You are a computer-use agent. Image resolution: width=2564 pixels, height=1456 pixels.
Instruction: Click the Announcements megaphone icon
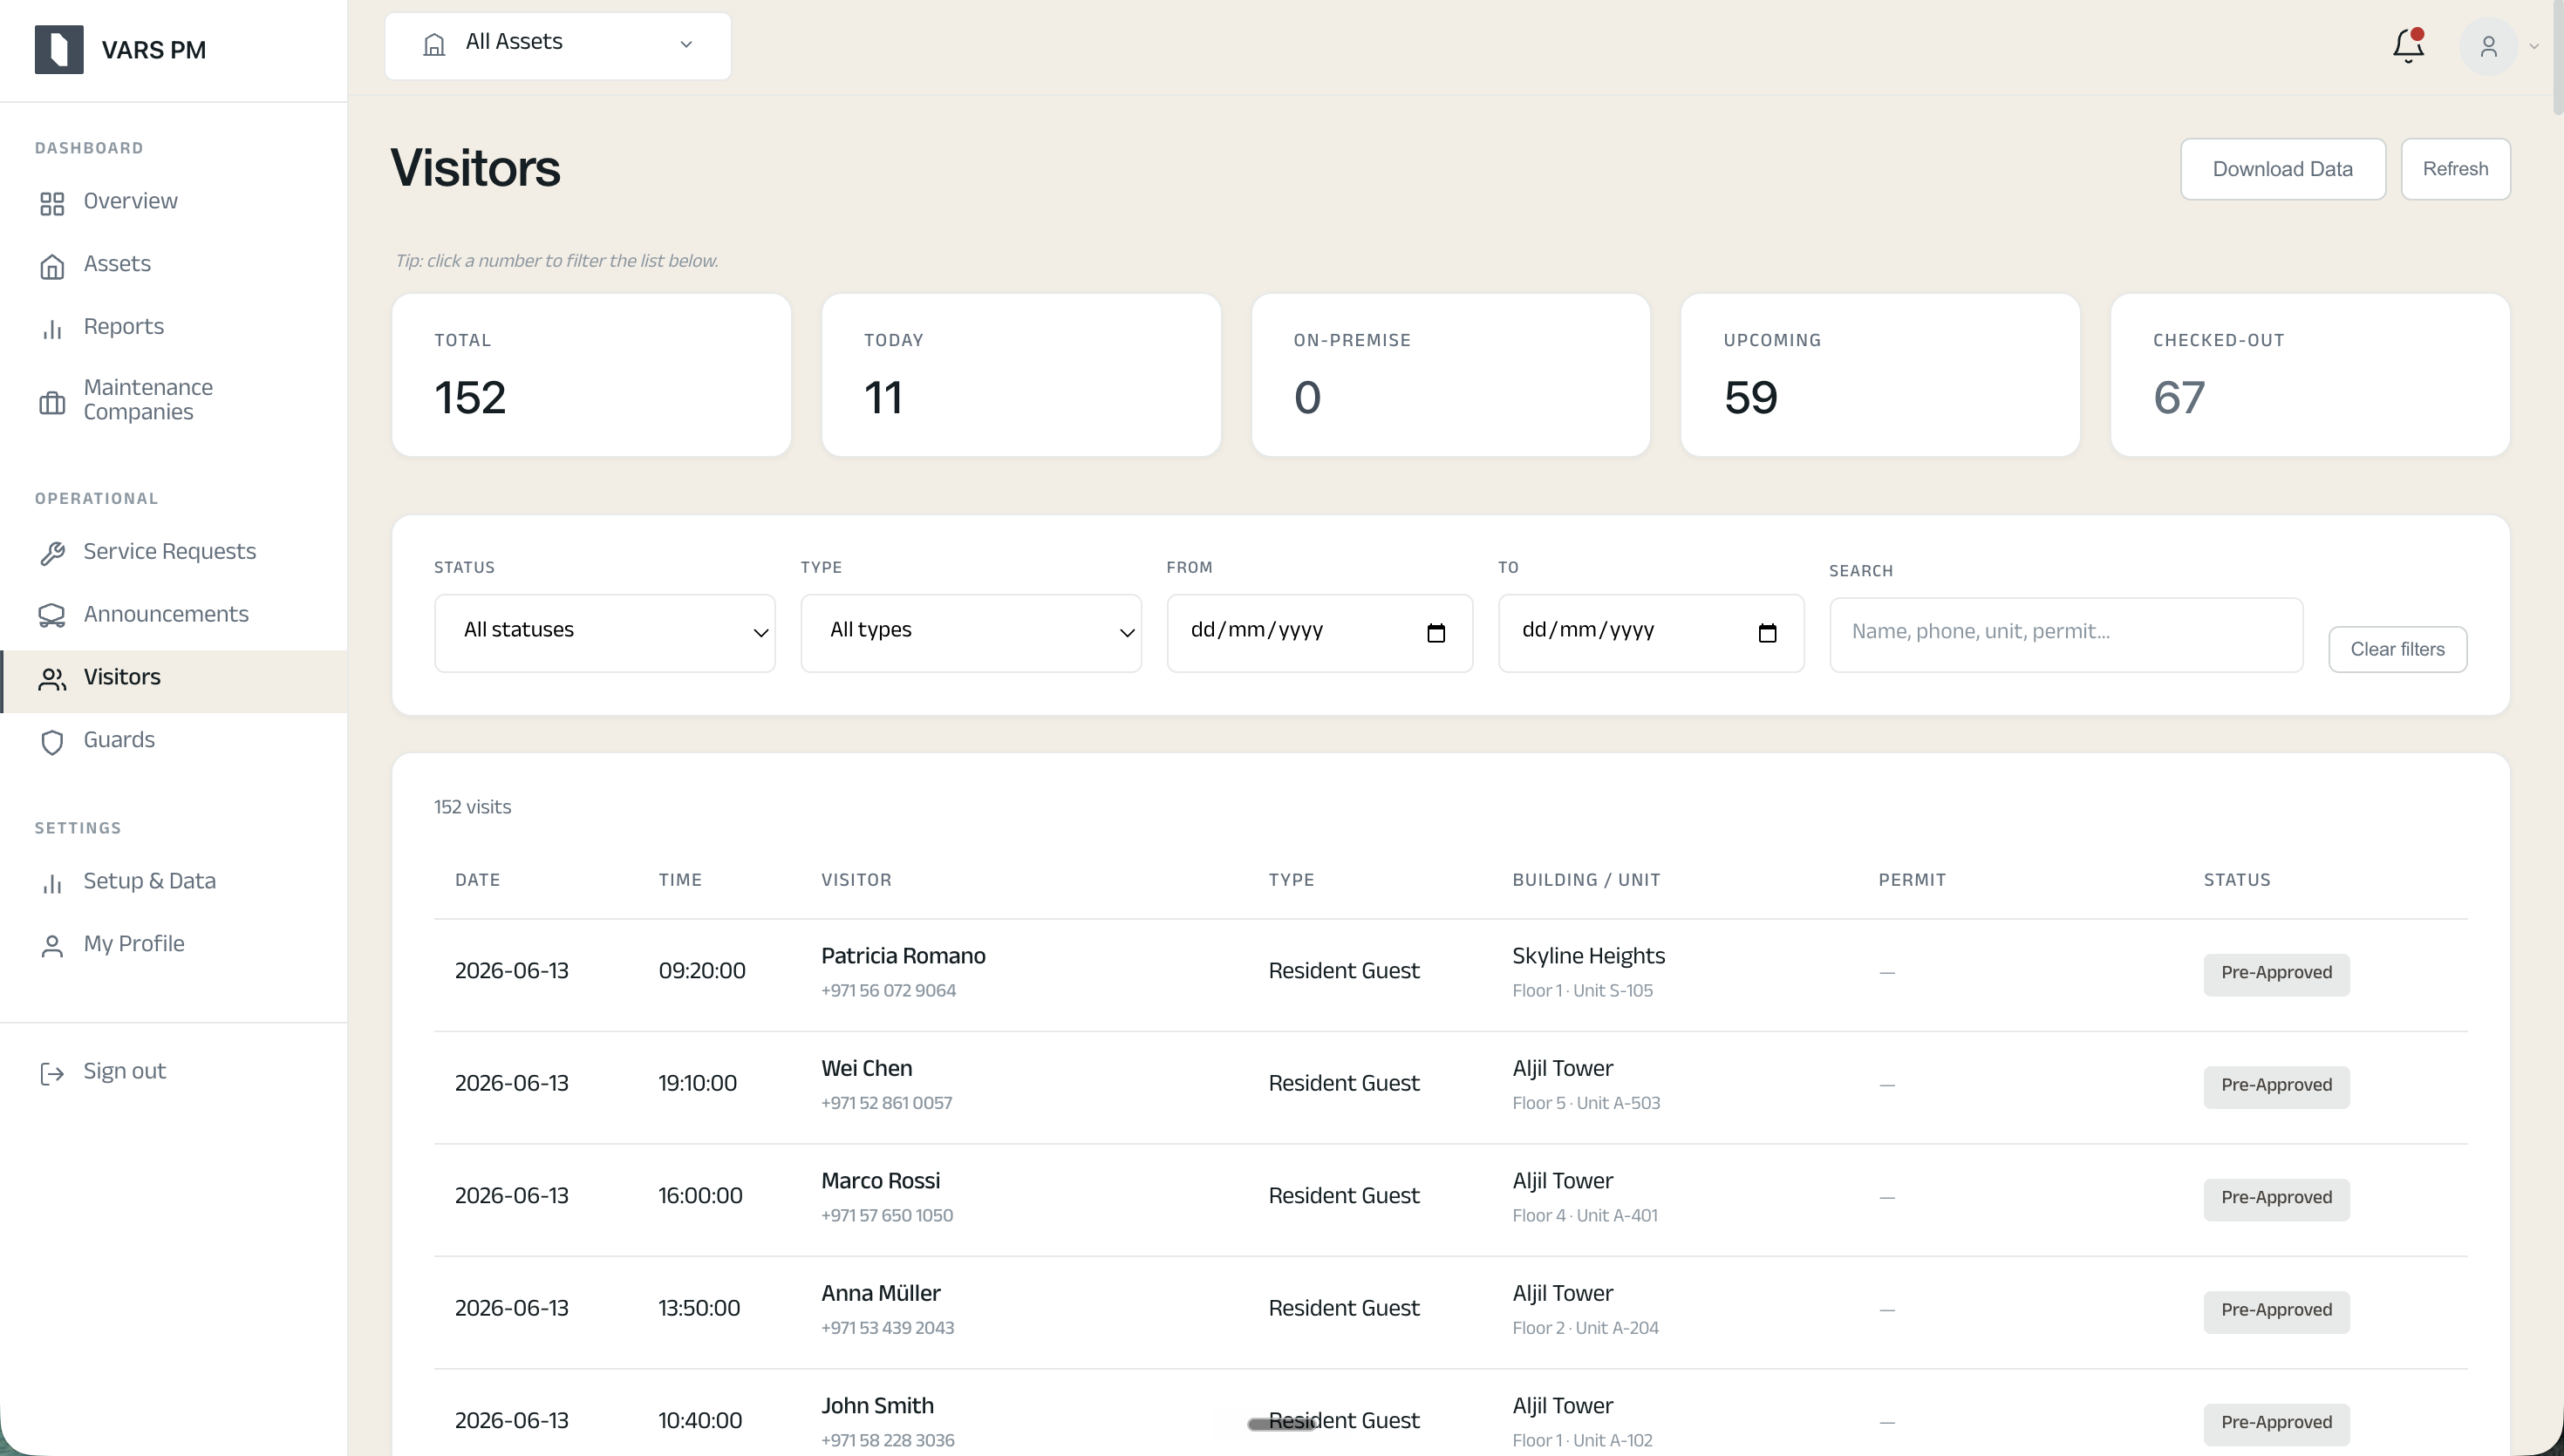[52, 616]
